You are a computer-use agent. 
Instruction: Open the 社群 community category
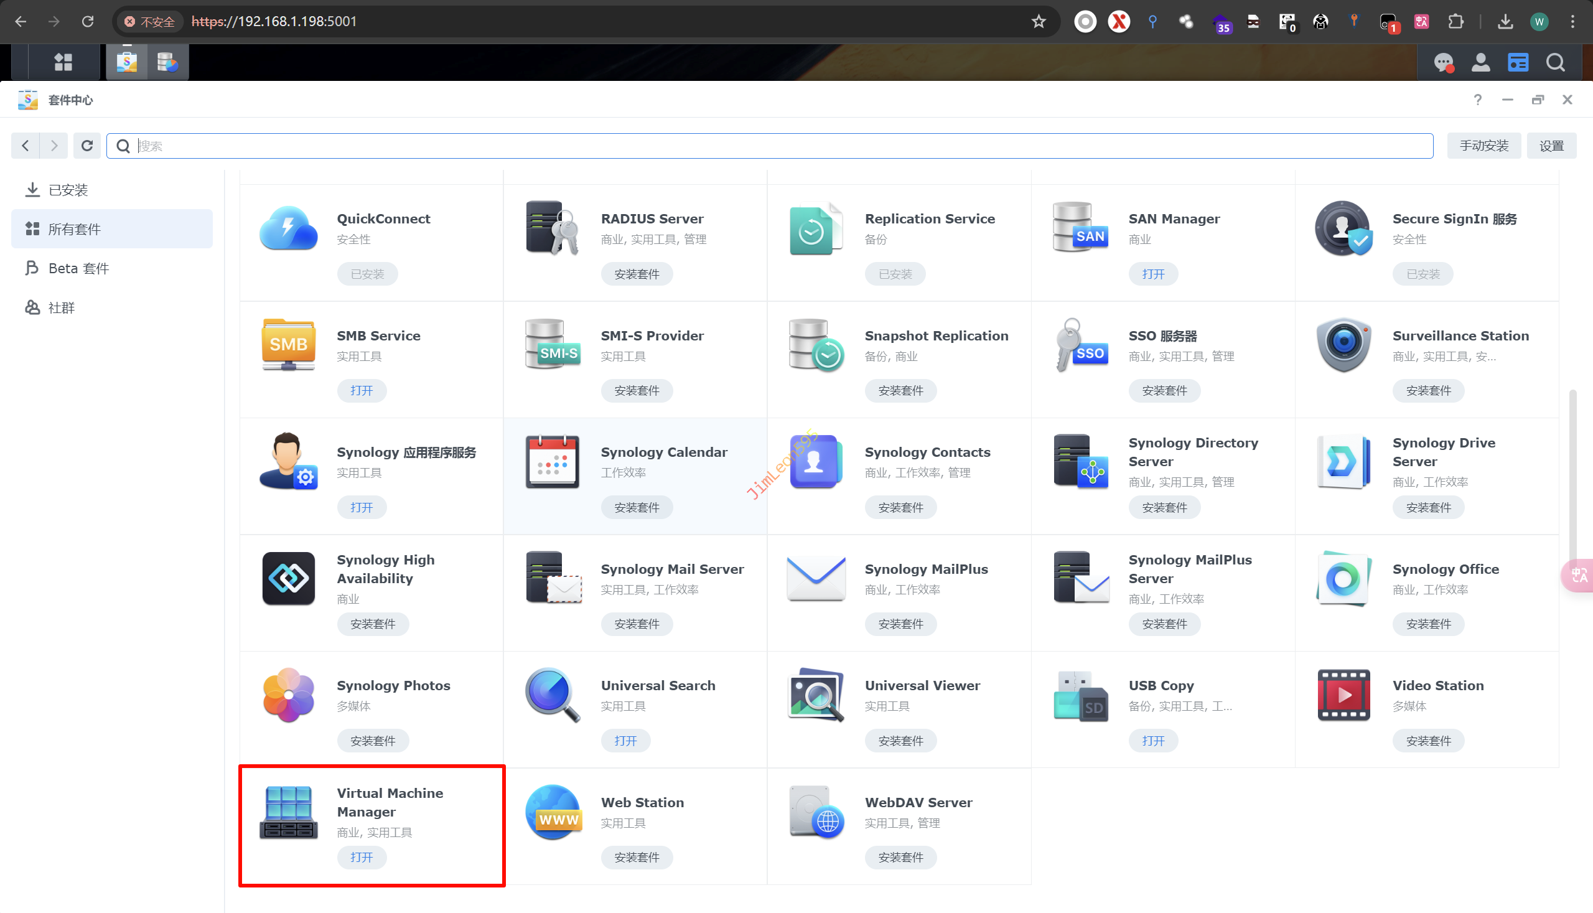click(x=62, y=308)
